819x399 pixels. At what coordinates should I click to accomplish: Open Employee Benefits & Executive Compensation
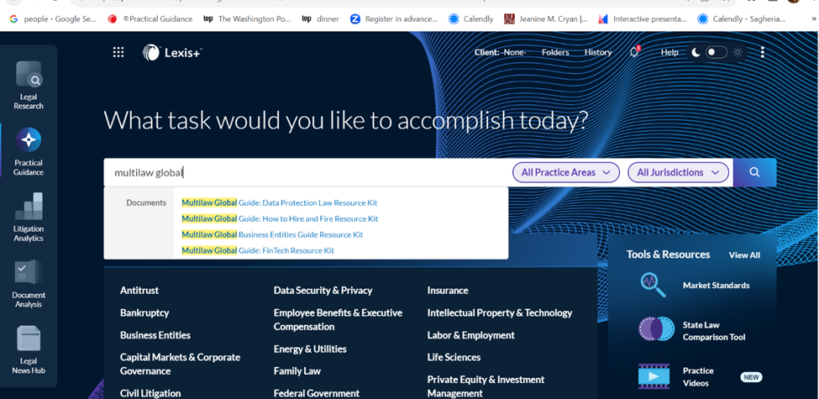[338, 319]
